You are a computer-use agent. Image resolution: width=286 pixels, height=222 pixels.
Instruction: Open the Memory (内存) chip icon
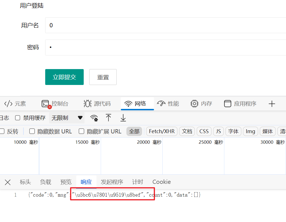194,104
